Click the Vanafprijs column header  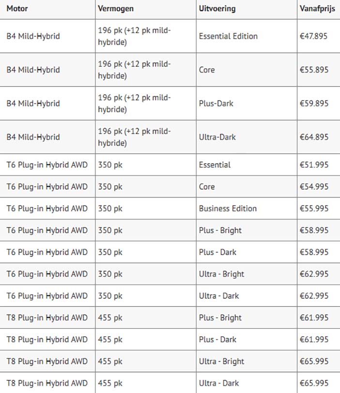317,9
